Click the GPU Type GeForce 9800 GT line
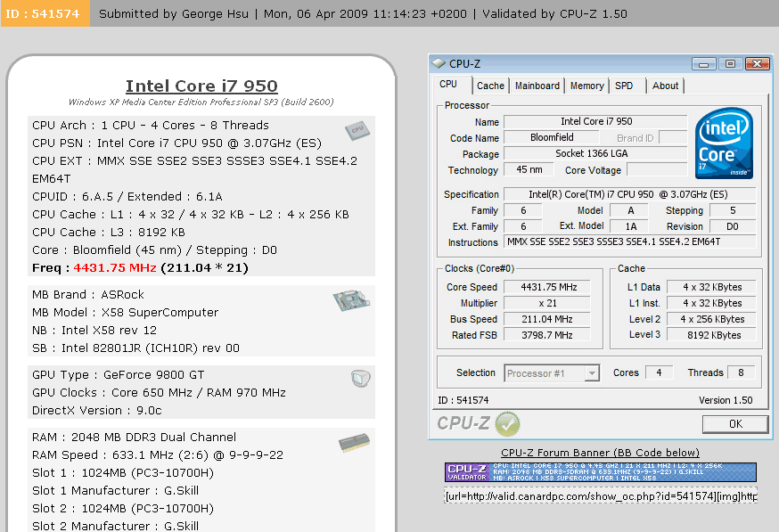Image resolution: width=779 pixels, height=532 pixels. (119, 375)
